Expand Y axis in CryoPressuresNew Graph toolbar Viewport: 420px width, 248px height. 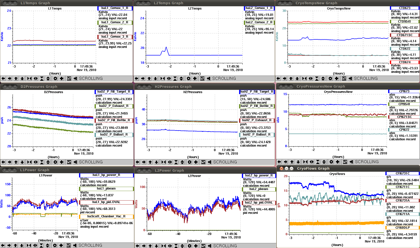coord(324,162)
